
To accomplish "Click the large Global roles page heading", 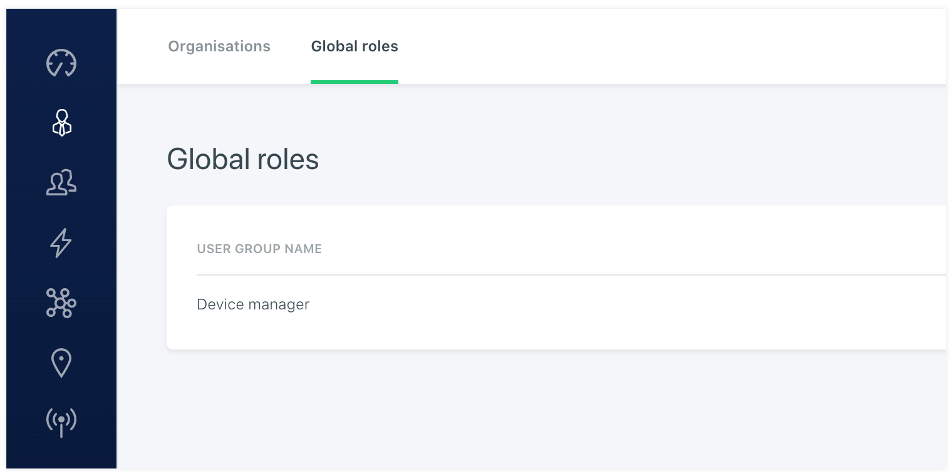I will click(243, 159).
